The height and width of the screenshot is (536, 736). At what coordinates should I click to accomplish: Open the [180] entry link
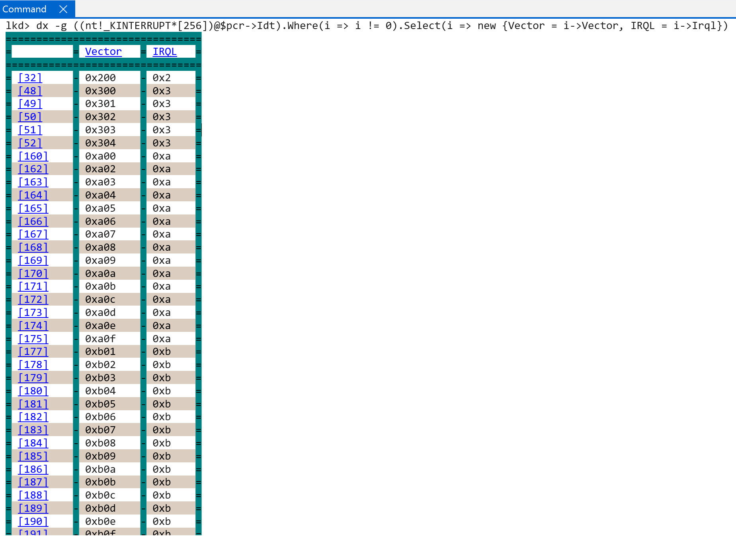pos(33,391)
